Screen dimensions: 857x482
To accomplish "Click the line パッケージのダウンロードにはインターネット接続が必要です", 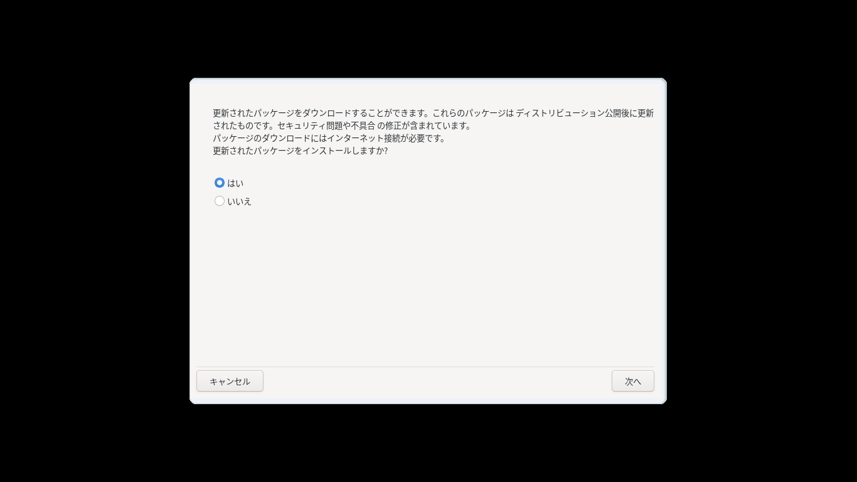I will pyautogui.click(x=329, y=138).
